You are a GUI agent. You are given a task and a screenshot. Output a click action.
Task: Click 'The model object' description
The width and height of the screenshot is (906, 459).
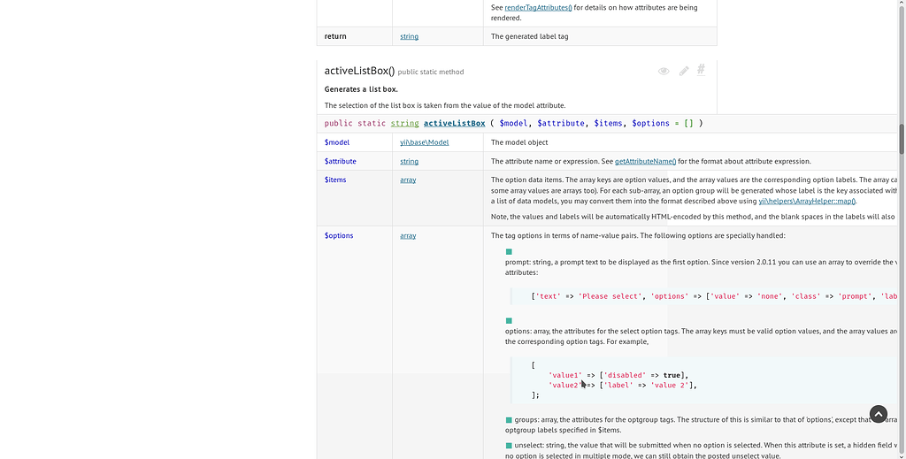[x=519, y=142]
